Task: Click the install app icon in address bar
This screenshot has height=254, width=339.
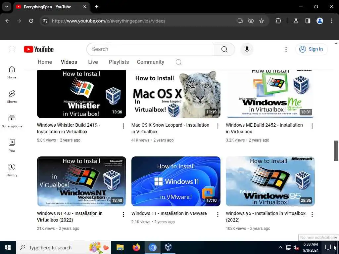Action: [x=240, y=21]
